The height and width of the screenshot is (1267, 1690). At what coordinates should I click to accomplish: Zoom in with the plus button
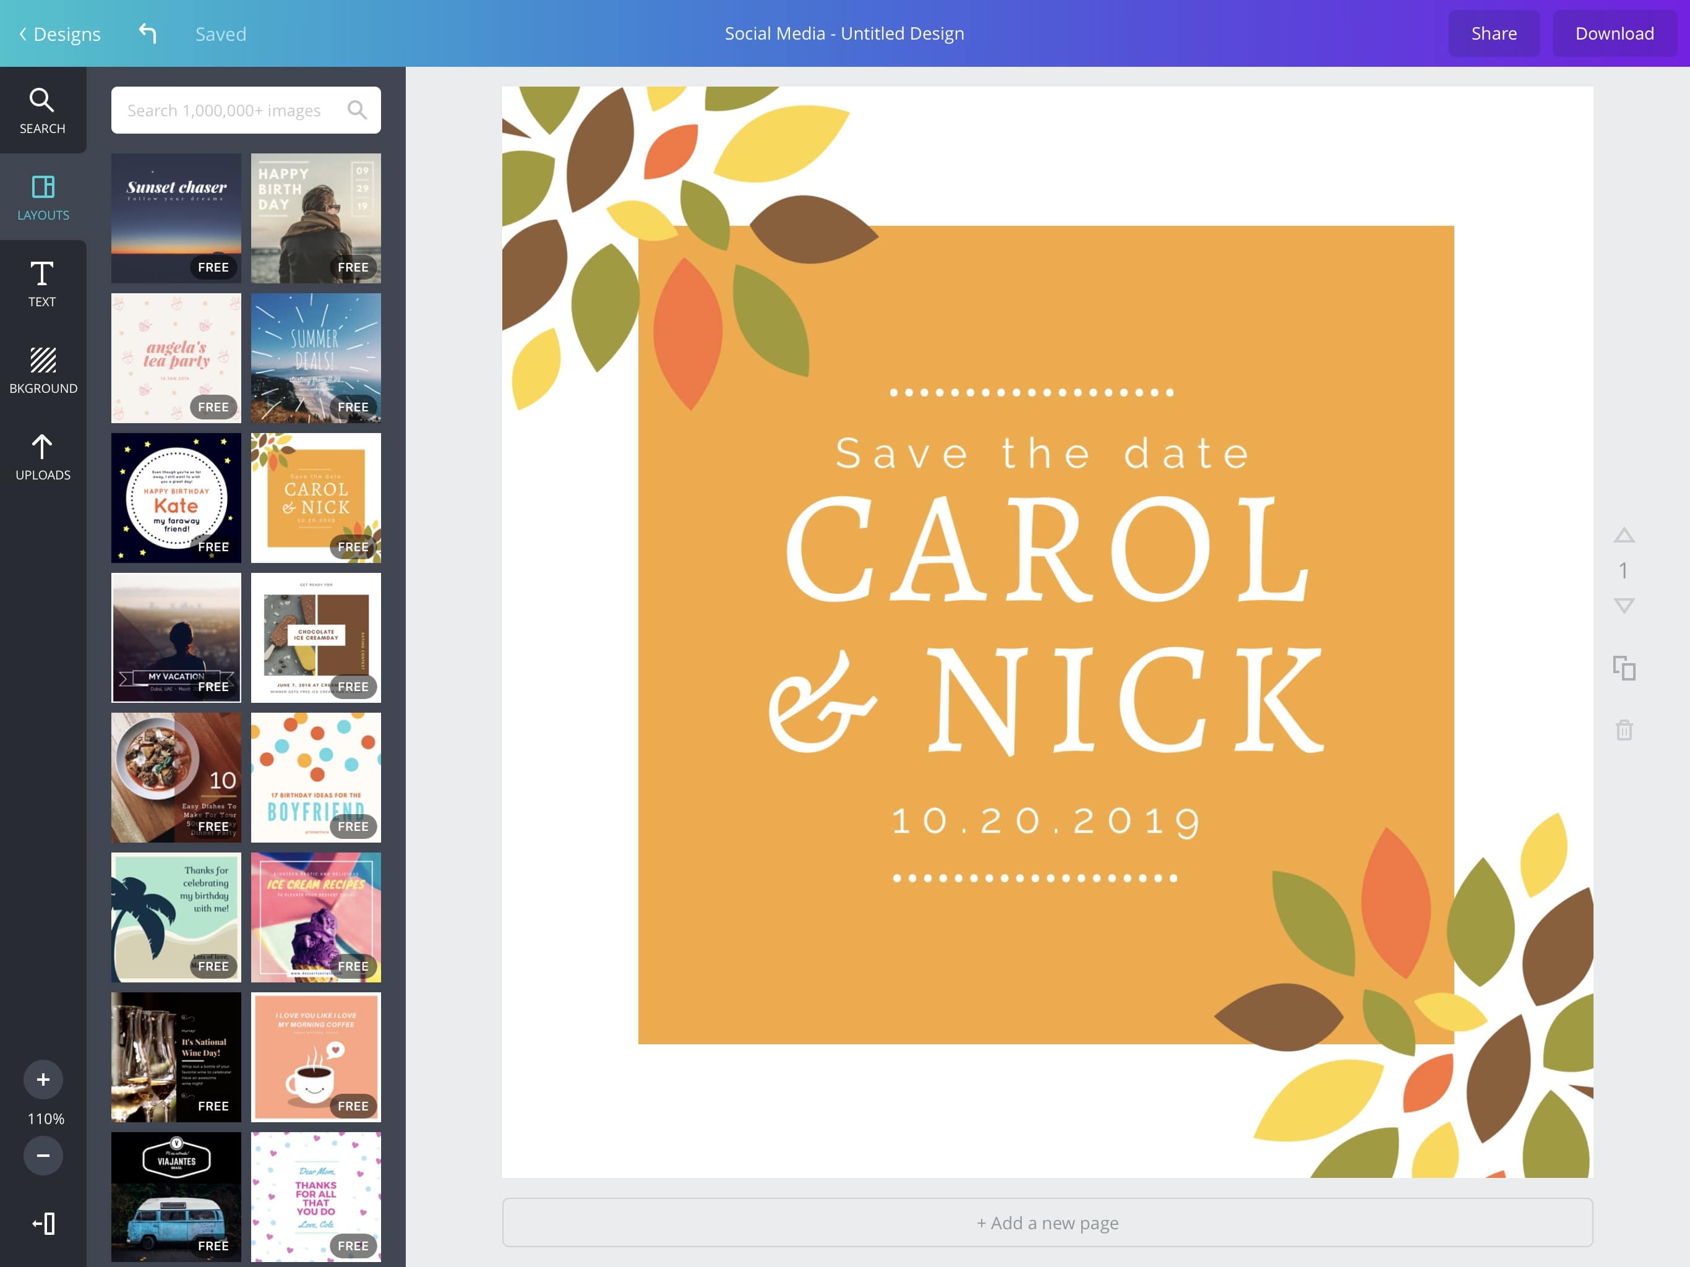pyautogui.click(x=43, y=1079)
